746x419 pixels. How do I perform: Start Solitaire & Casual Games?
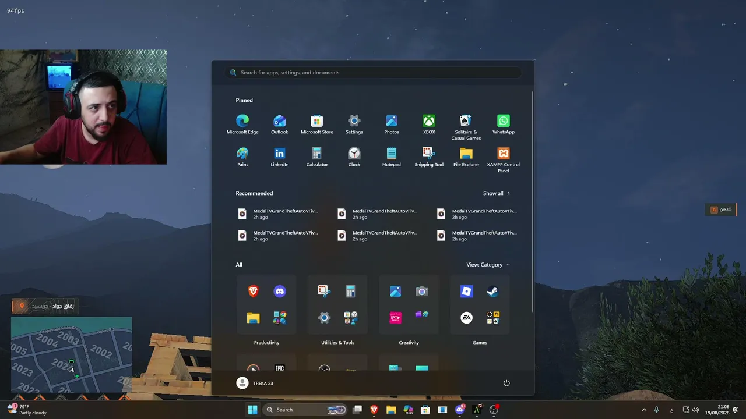(466, 127)
